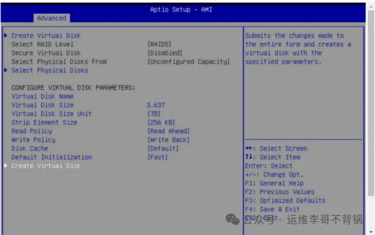
Task: Change Write Policy value [Write Back]
Action: click(168, 140)
